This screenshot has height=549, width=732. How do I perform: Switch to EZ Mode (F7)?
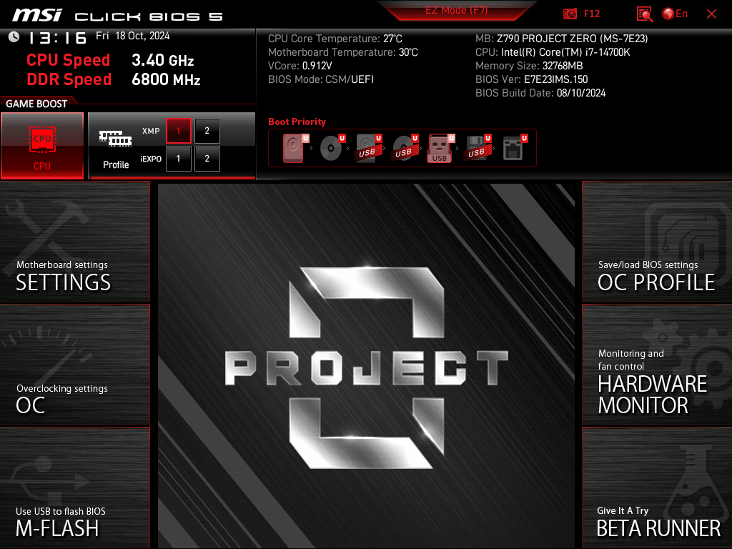tap(457, 10)
